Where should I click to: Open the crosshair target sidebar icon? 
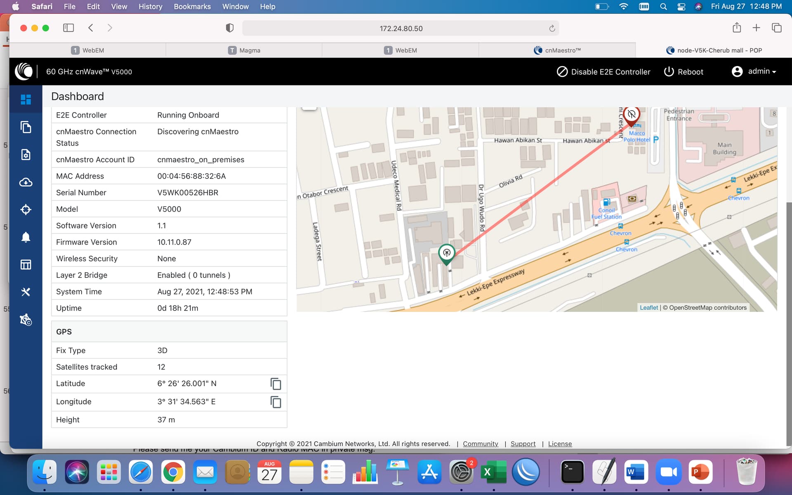pyautogui.click(x=26, y=210)
